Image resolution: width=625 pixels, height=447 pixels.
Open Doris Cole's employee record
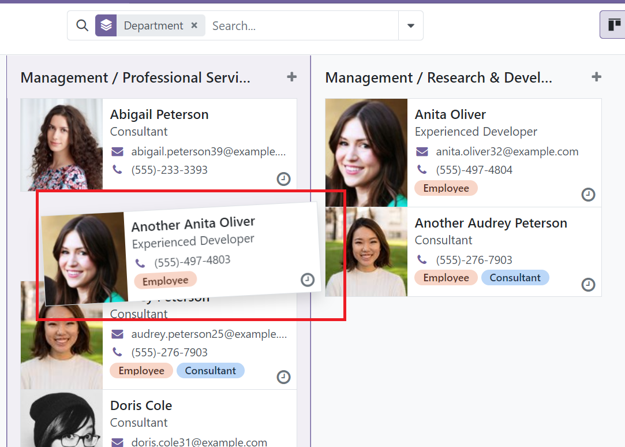pos(141,405)
